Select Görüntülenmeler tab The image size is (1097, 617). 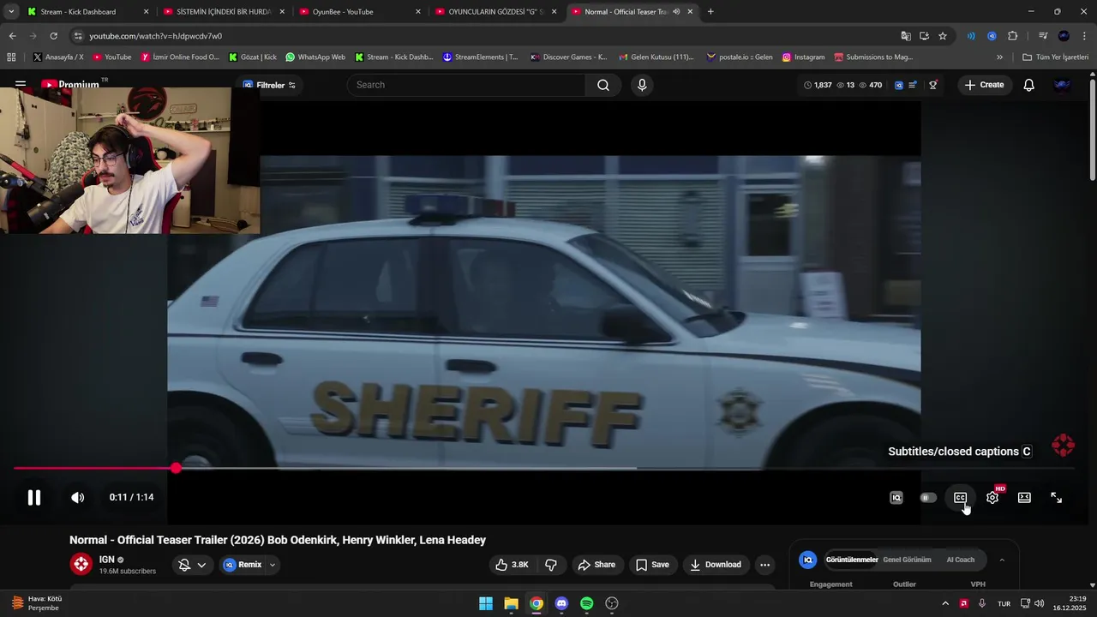[x=852, y=560]
